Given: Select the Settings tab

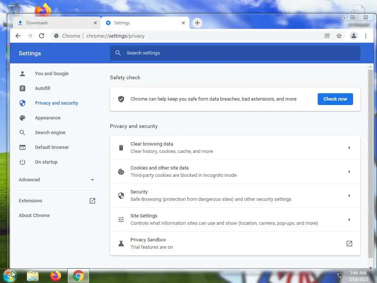Looking at the screenshot, I should coord(145,23).
